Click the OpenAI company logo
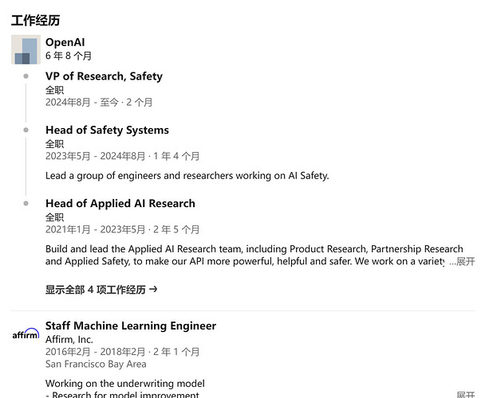The height and width of the screenshot is (398, 489). (x=26, y=49)
